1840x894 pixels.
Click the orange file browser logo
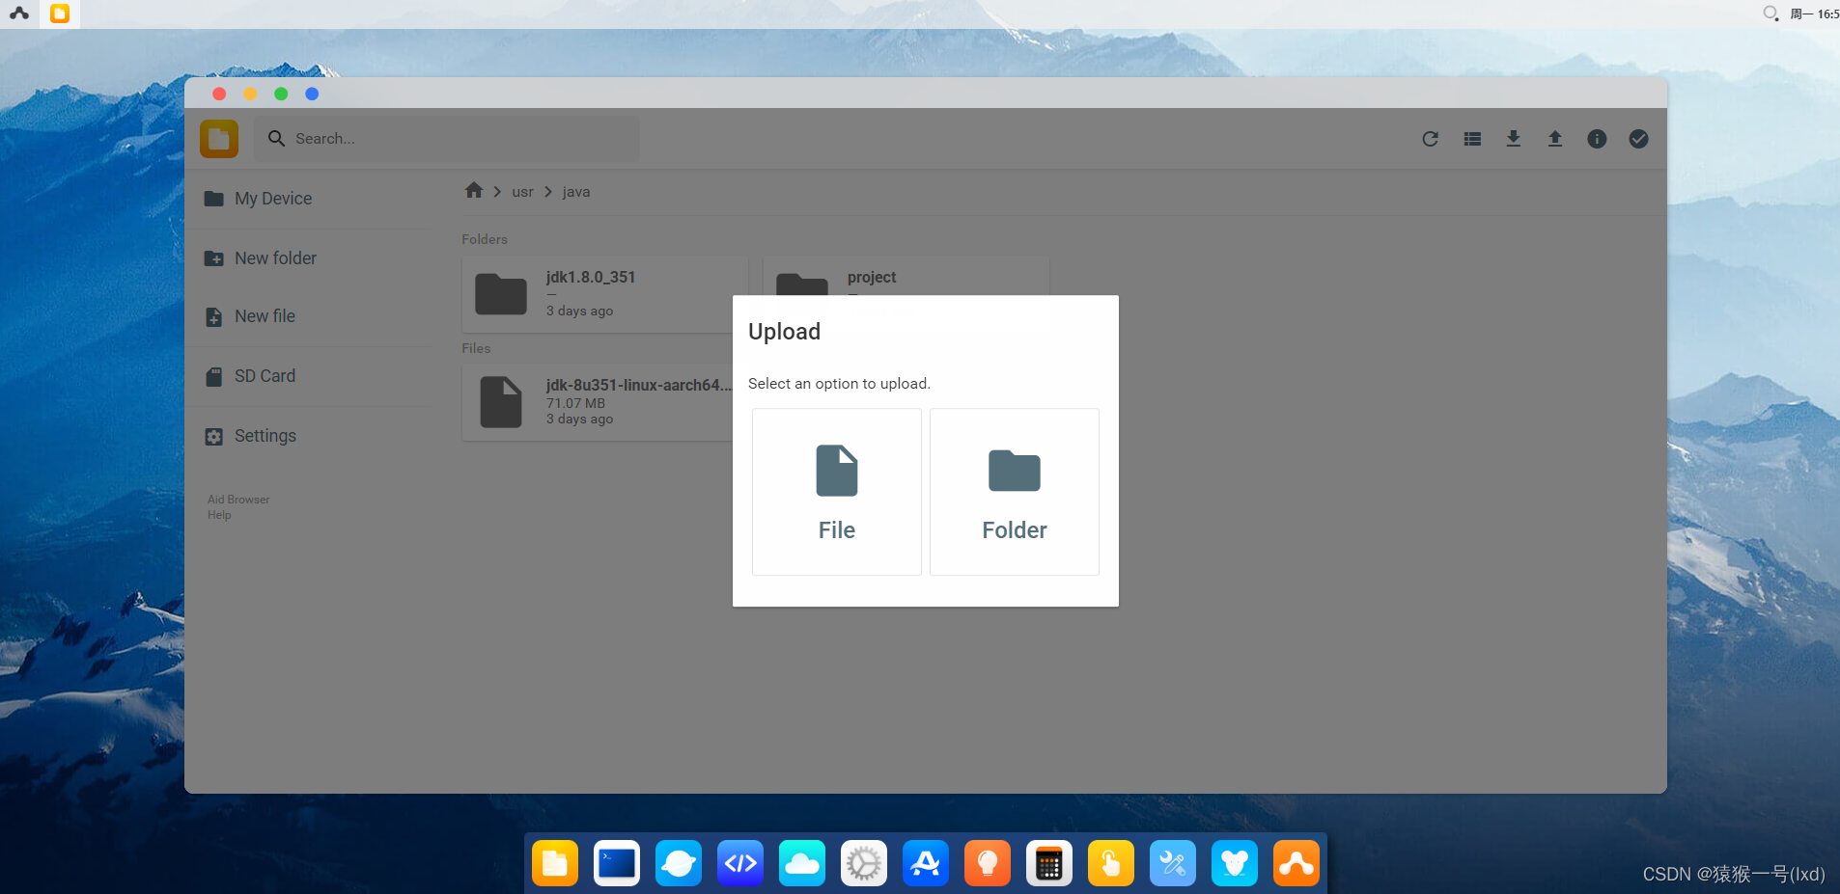click(x=219, y=139)
